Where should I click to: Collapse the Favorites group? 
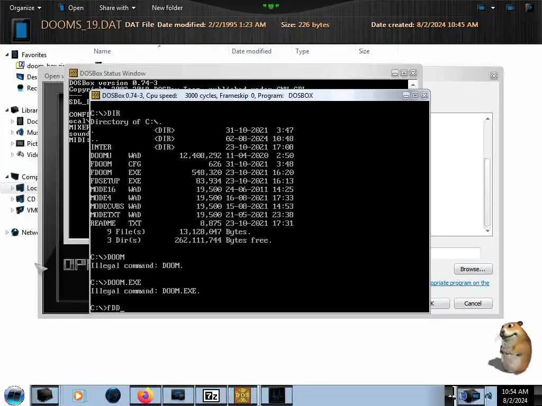click(7, 54)
